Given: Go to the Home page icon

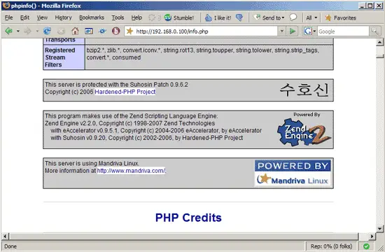Looking at the screenshot, I should pyautogui.click(x=75, y=31).
